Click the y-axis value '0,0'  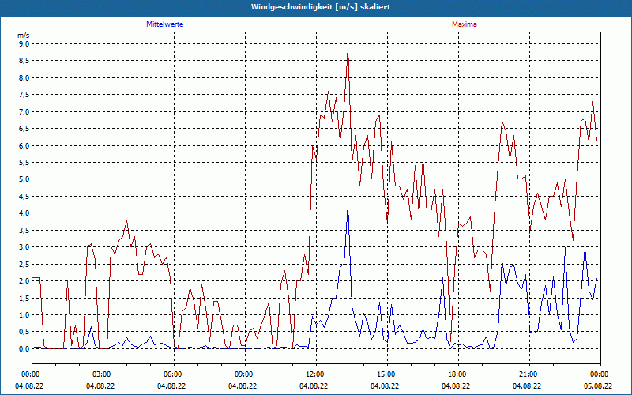[24, 348]
